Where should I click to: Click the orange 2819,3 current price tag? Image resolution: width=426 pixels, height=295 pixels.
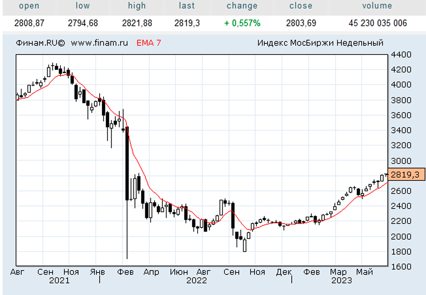pos(406,175)
